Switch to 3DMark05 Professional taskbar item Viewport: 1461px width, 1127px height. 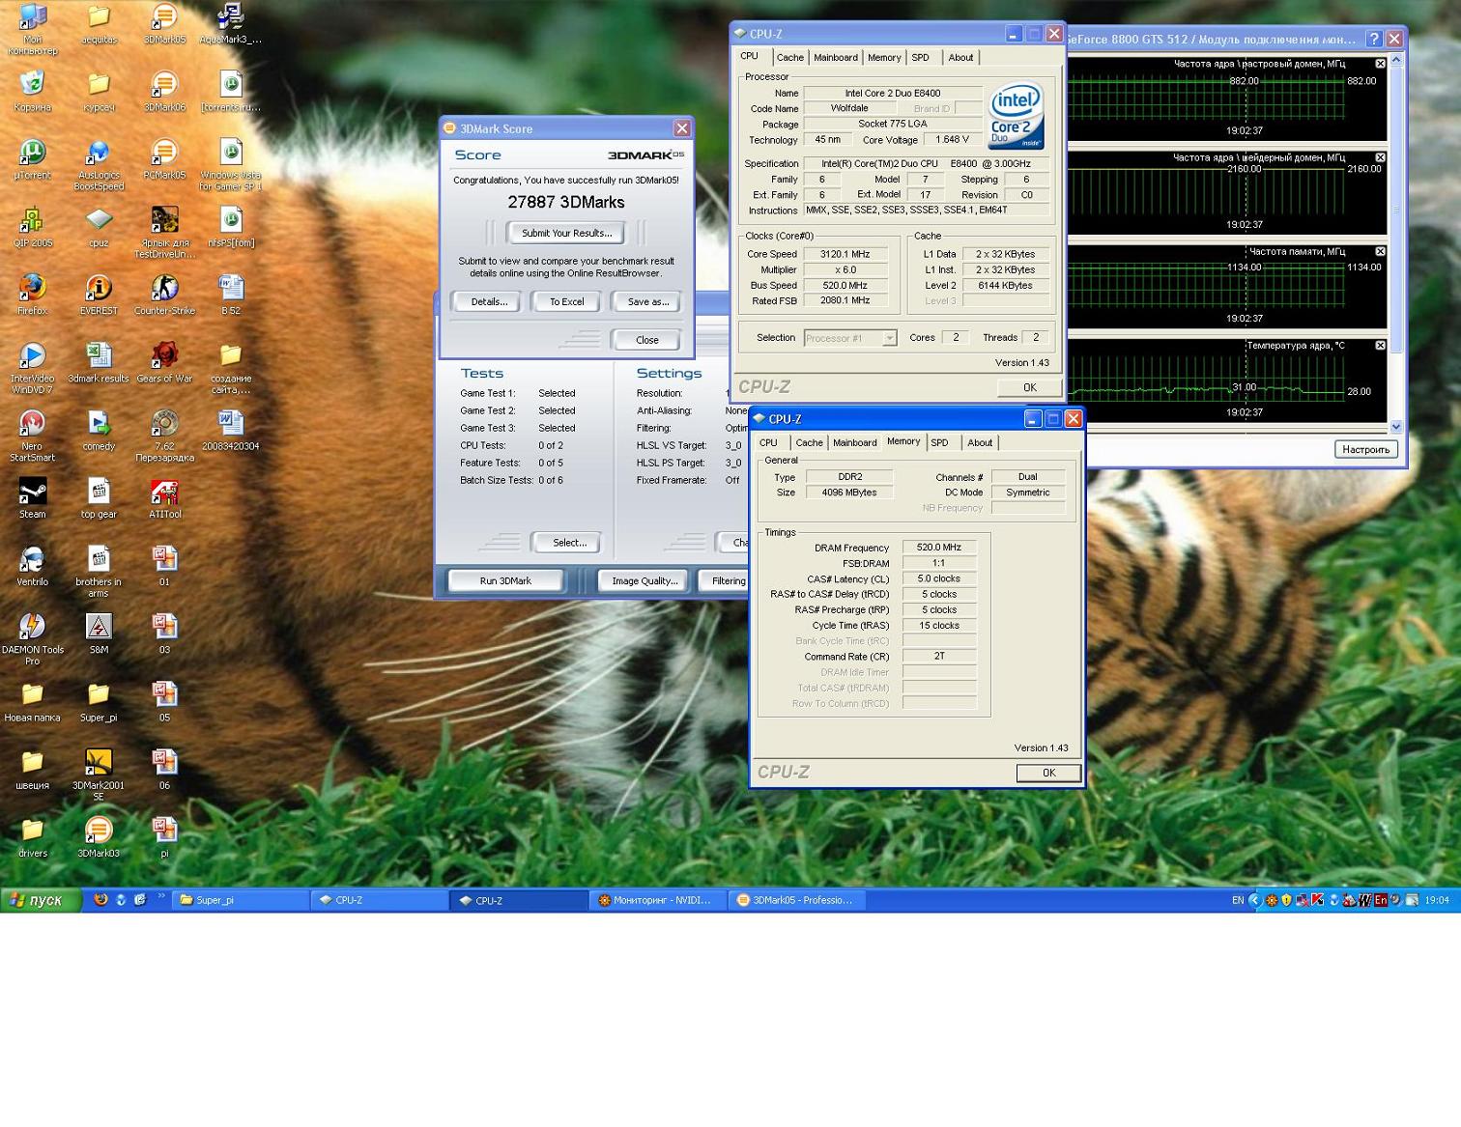(x=798, y=900)
